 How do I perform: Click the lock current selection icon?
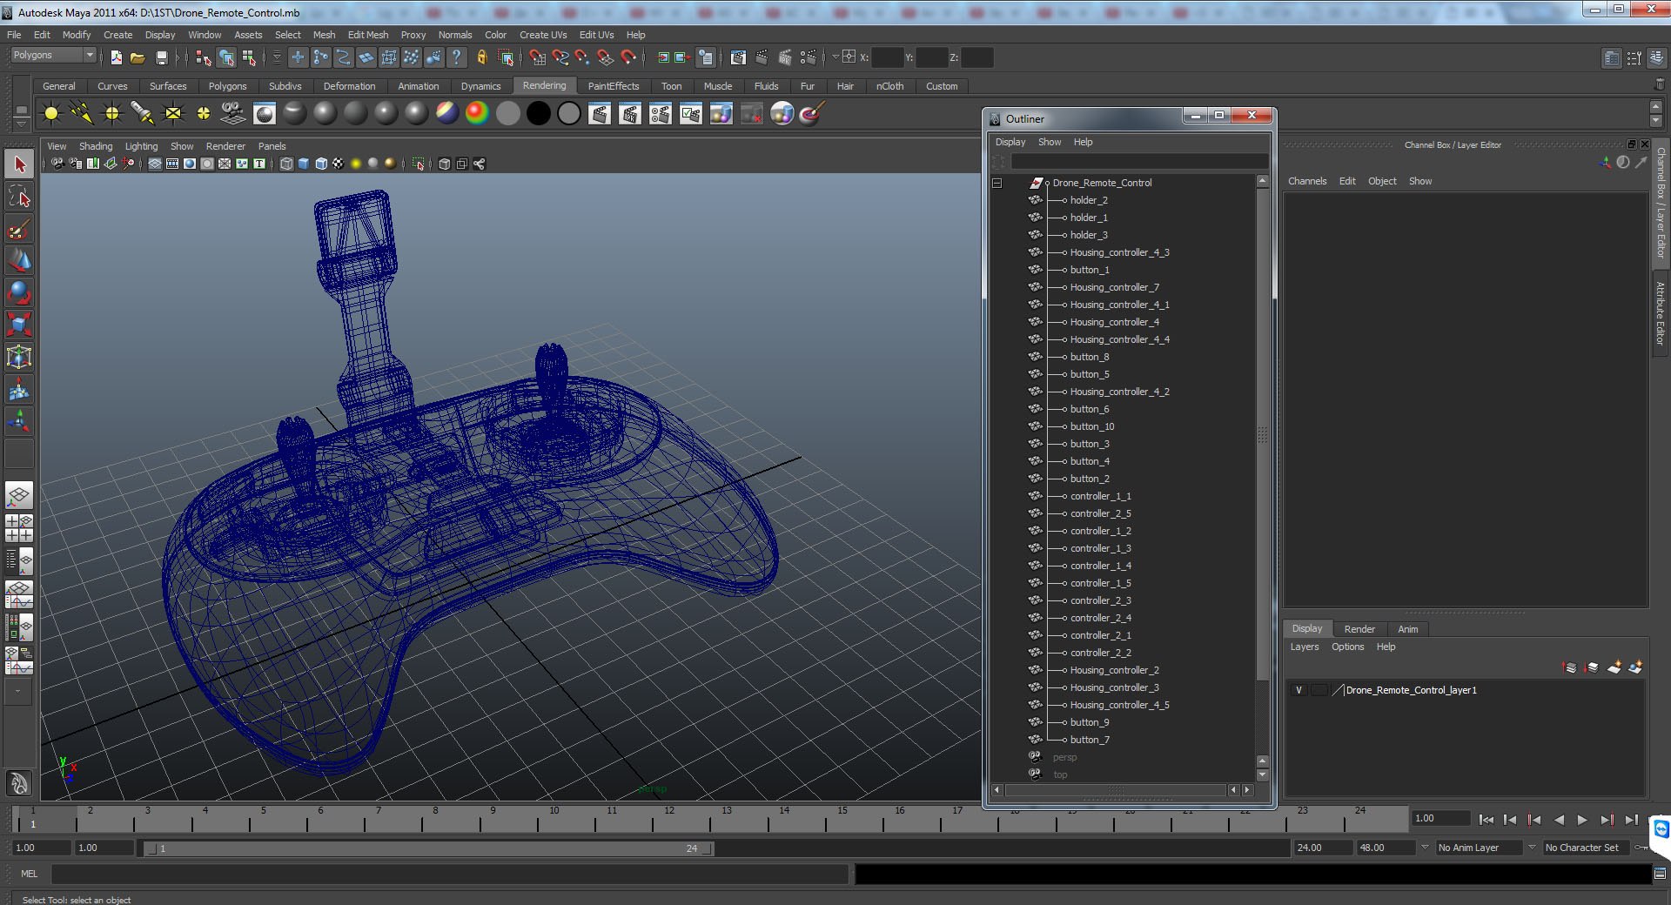[481, 57]
